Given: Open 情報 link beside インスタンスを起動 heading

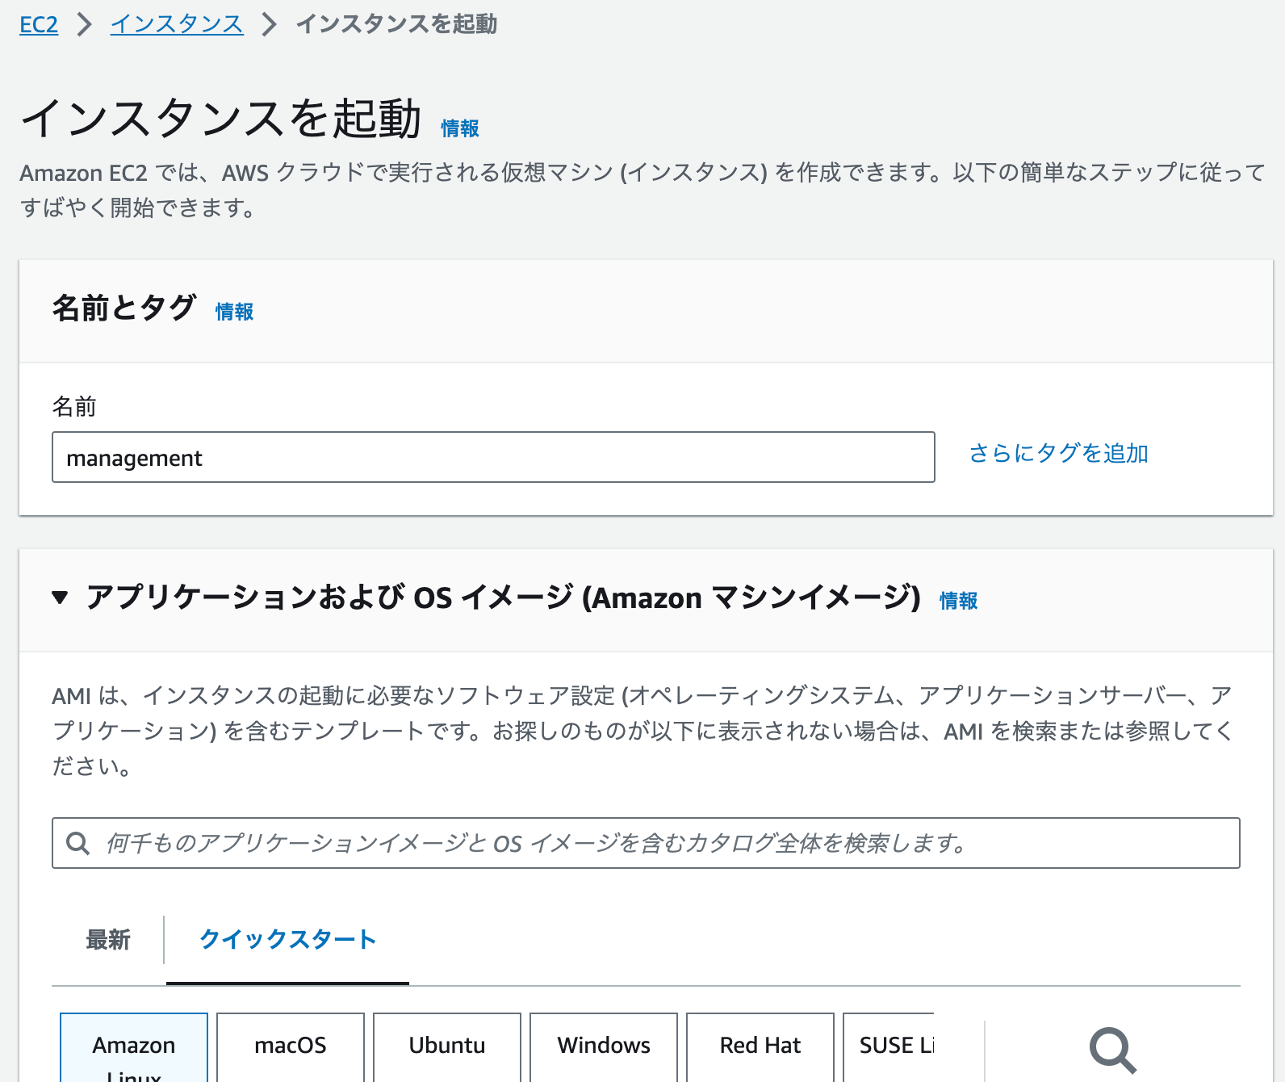Looking at the screenshot, I should coord(460,128).
